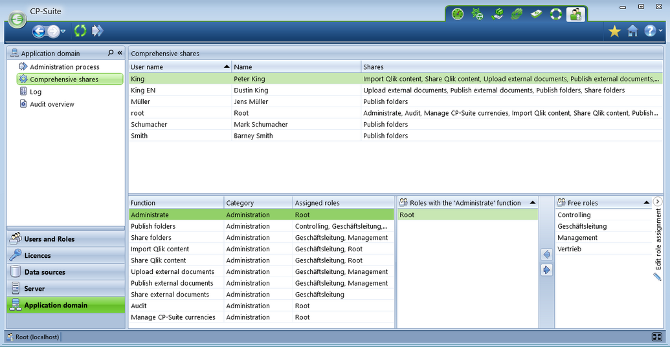Select the Import Qlik content function row
The height and width of the screenshot is (347, 670).
[x=261, y=249]
